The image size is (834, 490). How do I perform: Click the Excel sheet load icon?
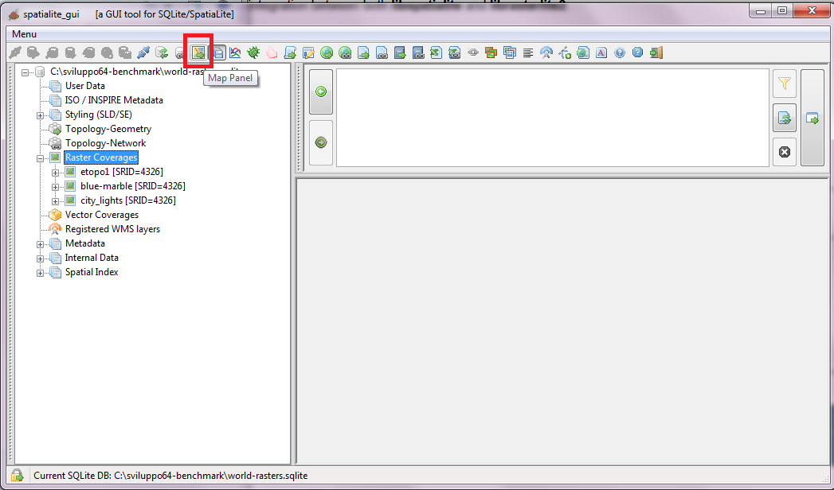(x=437, y=52)
